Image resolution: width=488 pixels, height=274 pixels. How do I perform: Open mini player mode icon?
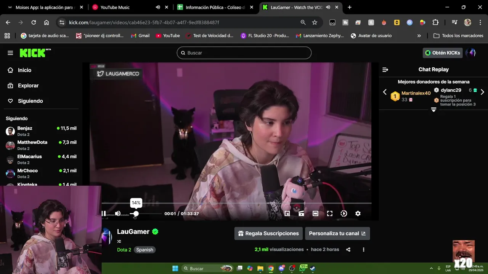pyautogui.click(x=287, y=213)
